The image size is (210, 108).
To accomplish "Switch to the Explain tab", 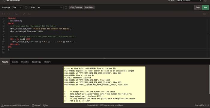I will click(x=15, y=62).
